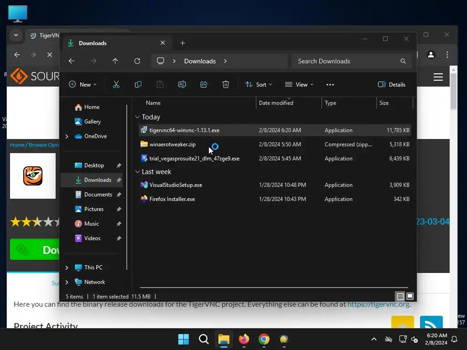This screenshot has height=350, width=467.
Task: Open the See more three-dots menu
Action: tap(330, 84)
